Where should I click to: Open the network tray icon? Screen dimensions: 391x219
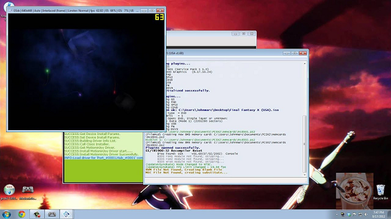[360, 215]
